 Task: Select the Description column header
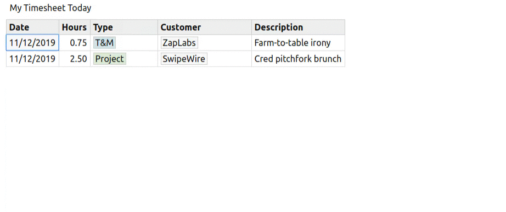pos(298,27)
